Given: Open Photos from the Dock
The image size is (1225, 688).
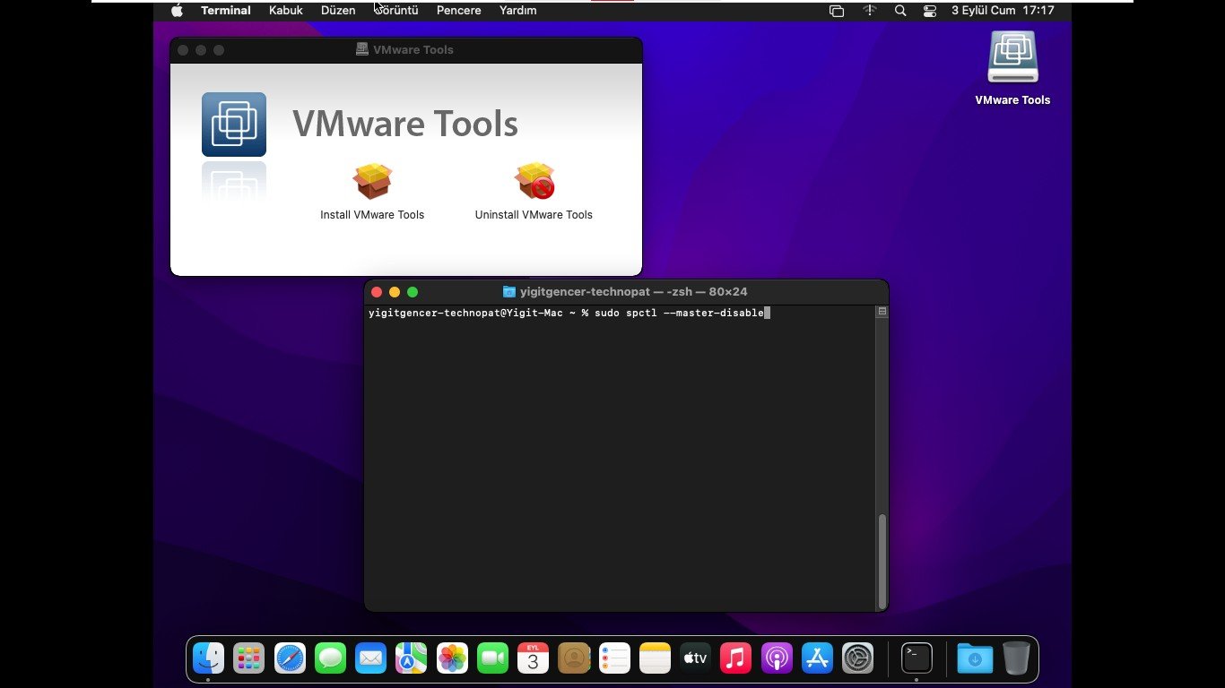Looking at the screenshot, I should [x=452, y=658].
